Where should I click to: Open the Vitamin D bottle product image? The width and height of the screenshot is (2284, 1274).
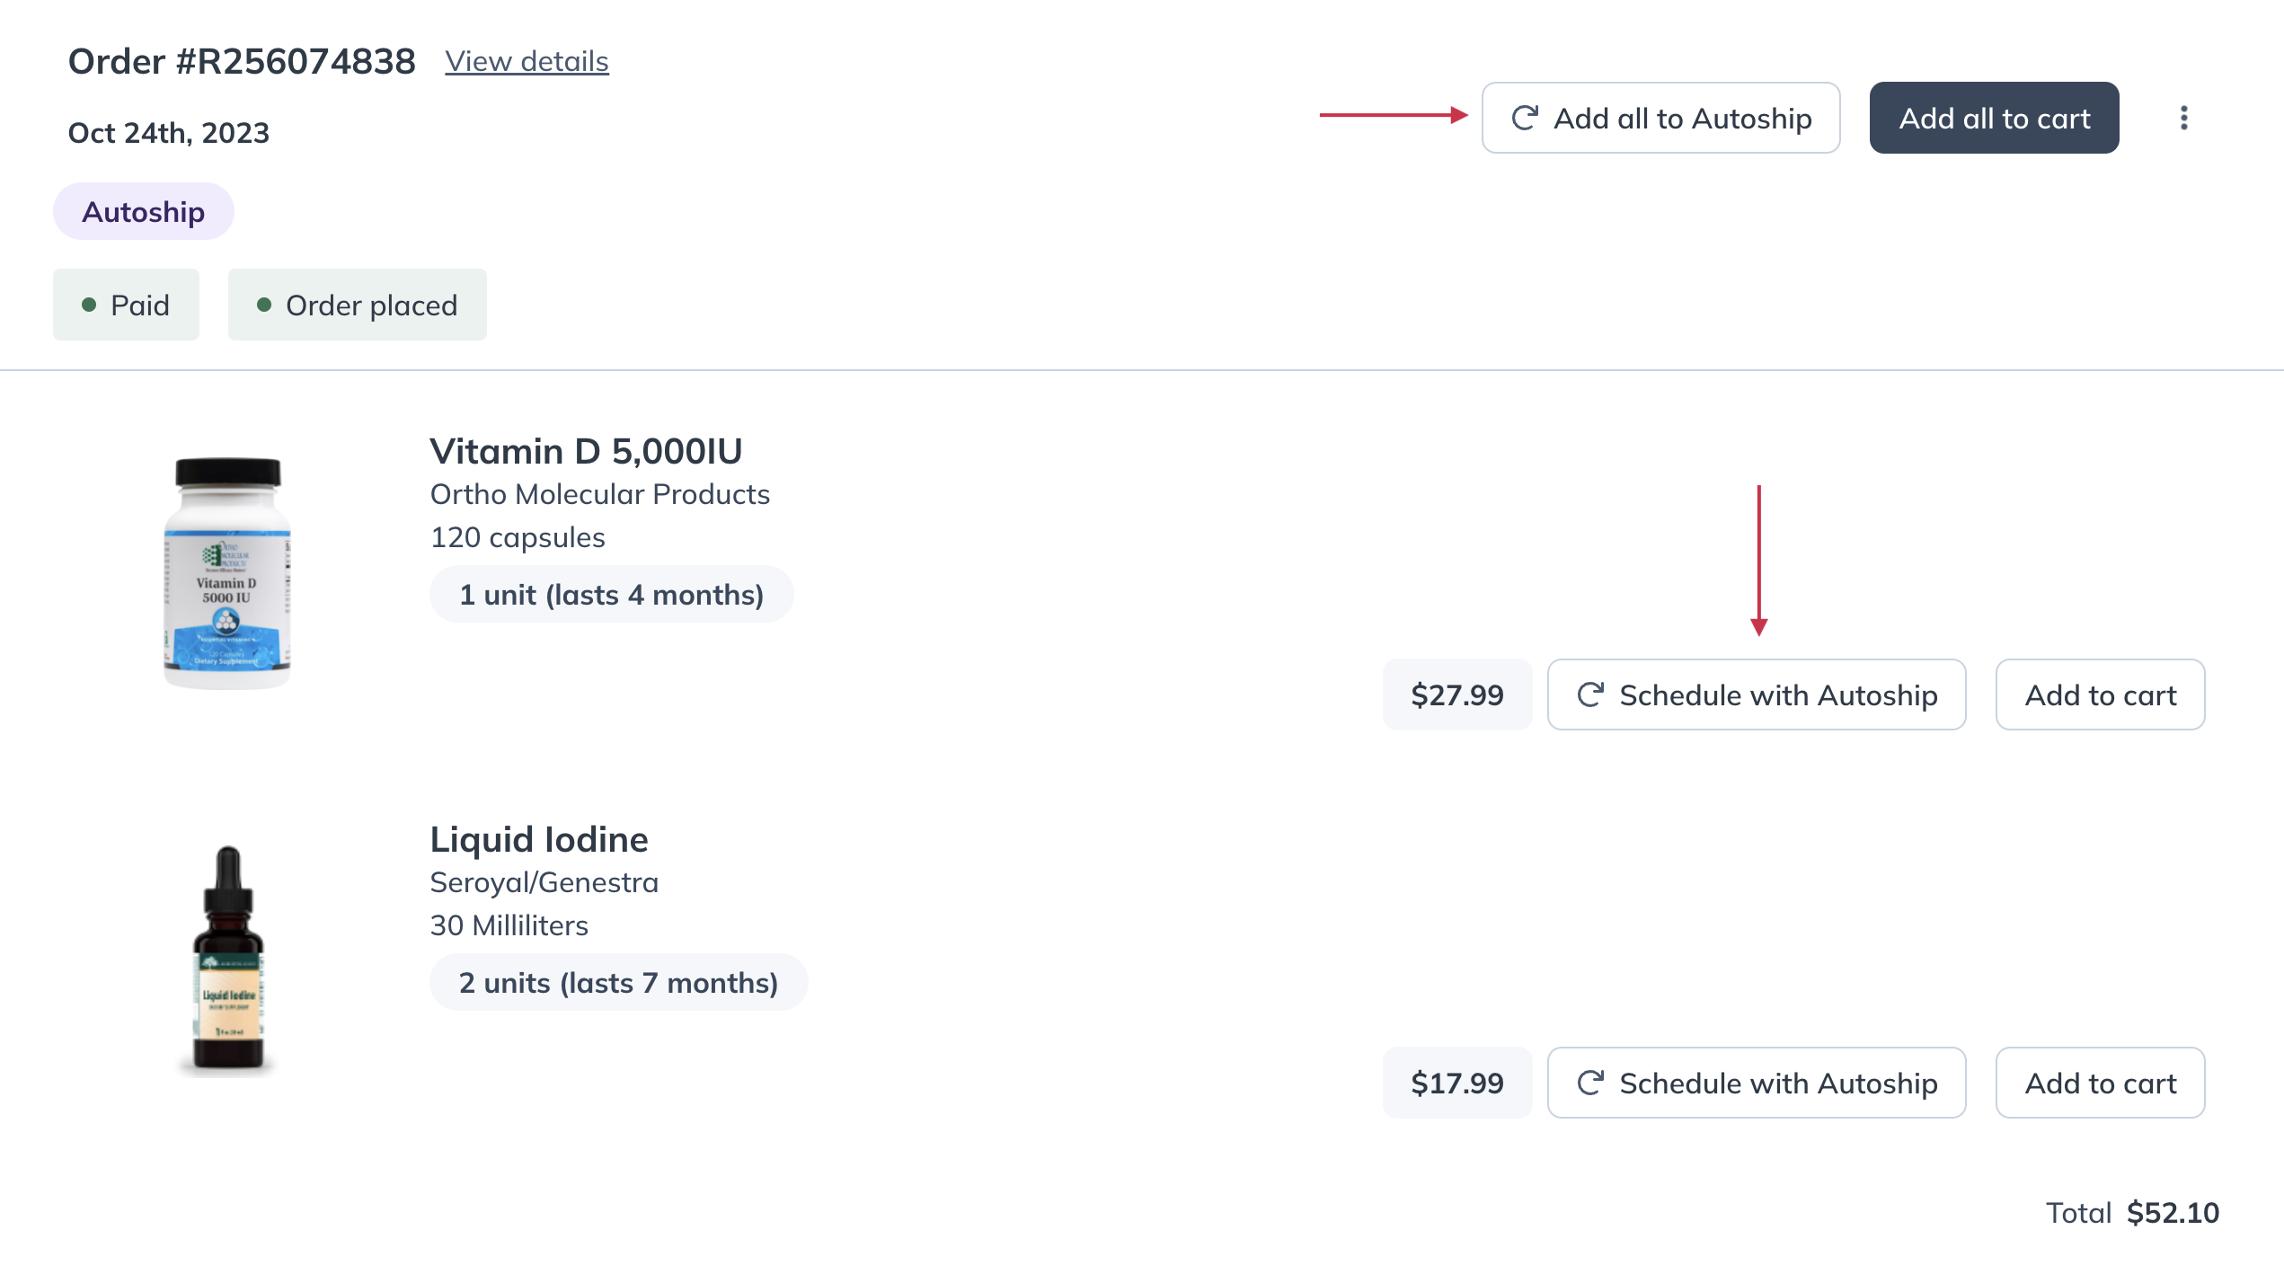[227, 573]
